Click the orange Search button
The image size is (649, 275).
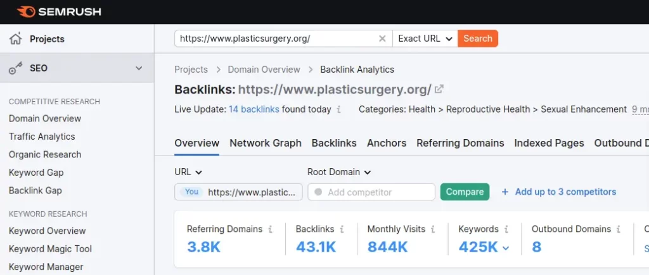click(478, 39)
